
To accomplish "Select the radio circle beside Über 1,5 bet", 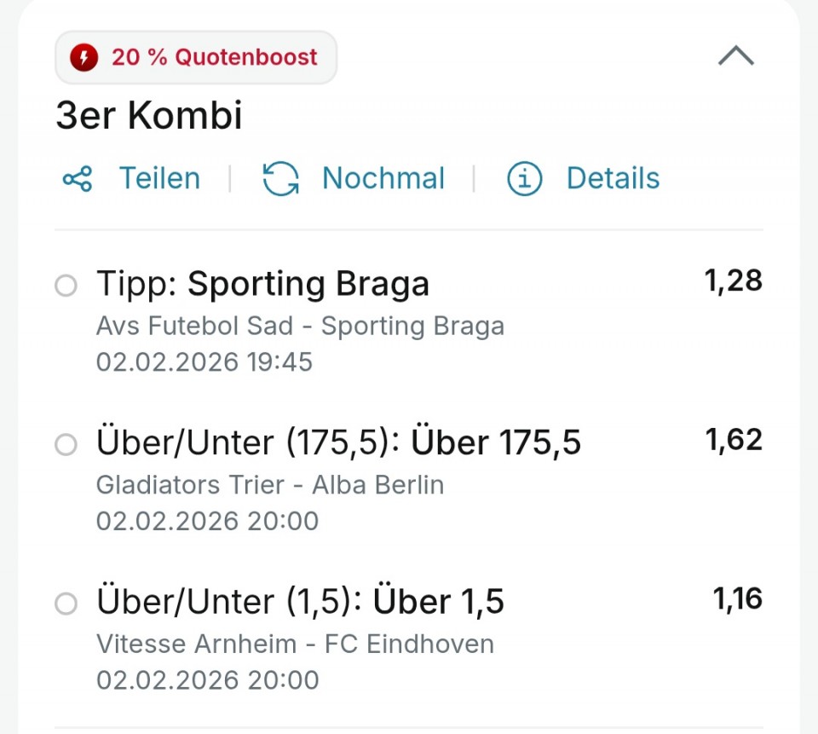I will click(x=66, y=604).
